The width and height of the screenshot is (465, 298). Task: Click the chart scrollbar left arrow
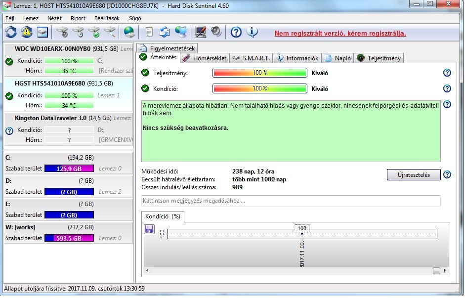147,270
